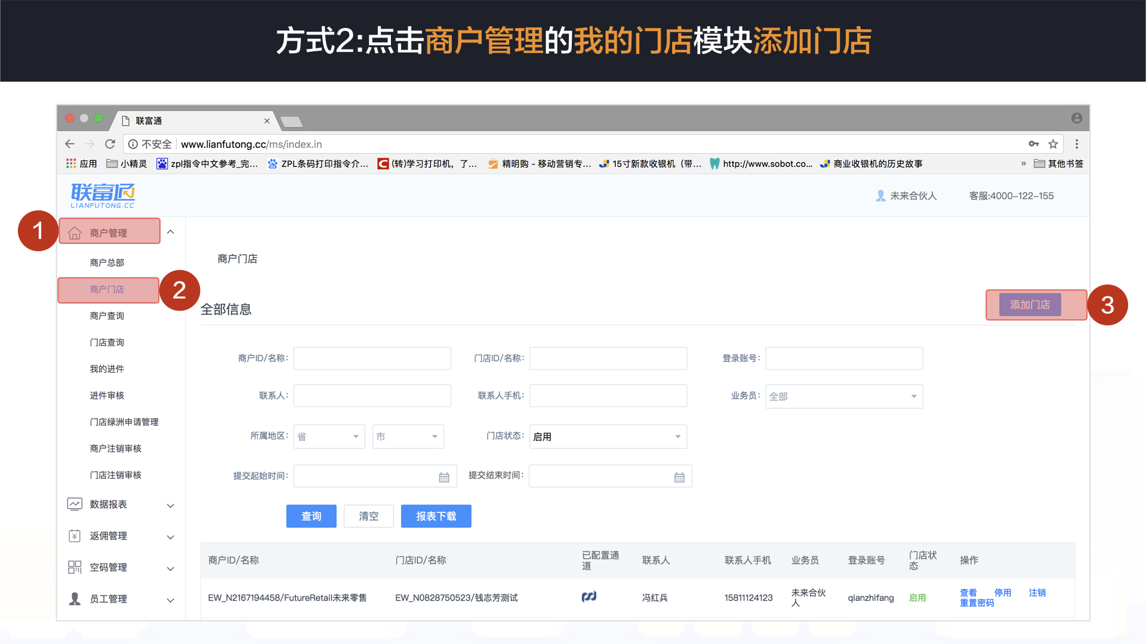
Task: Click the 报表下载 button
Action: click(x=436, y=516)
